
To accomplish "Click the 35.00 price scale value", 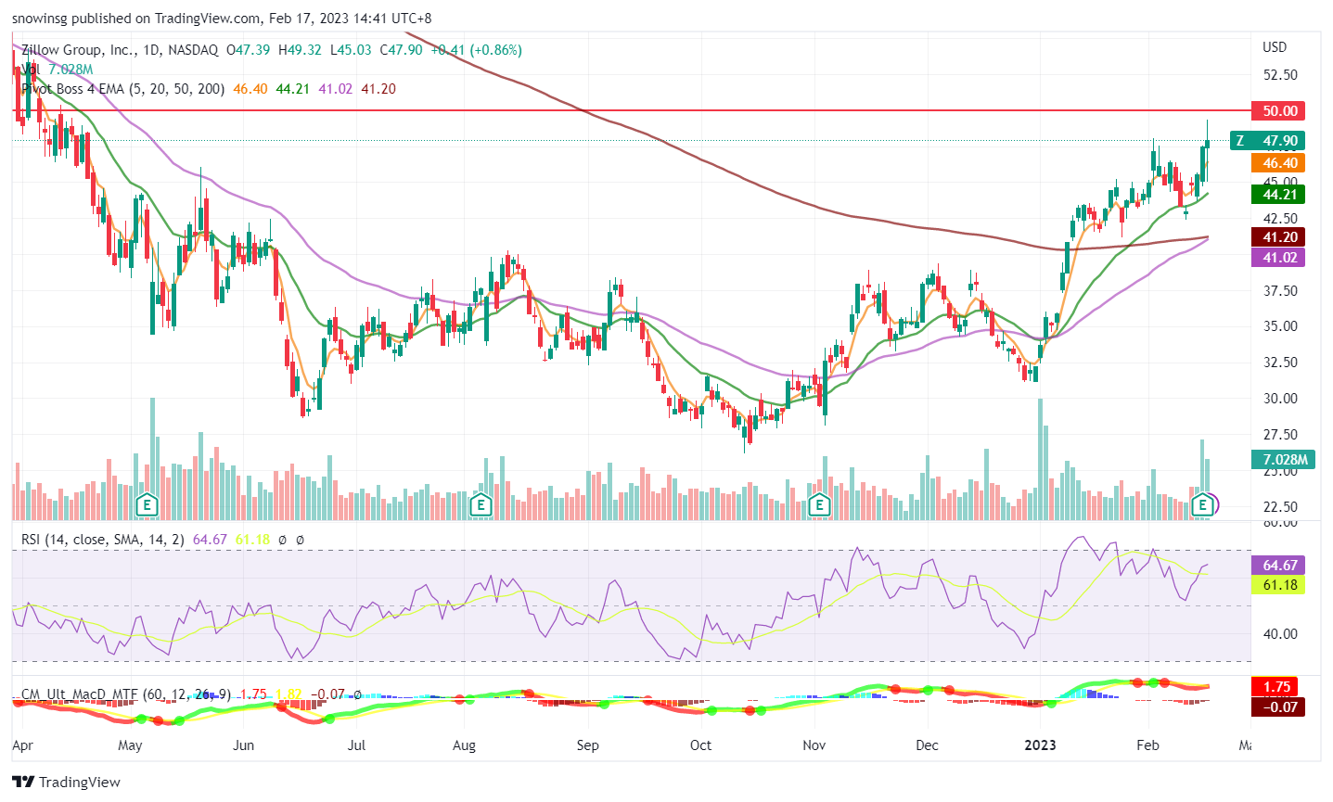I will (x=1279, y=326).
